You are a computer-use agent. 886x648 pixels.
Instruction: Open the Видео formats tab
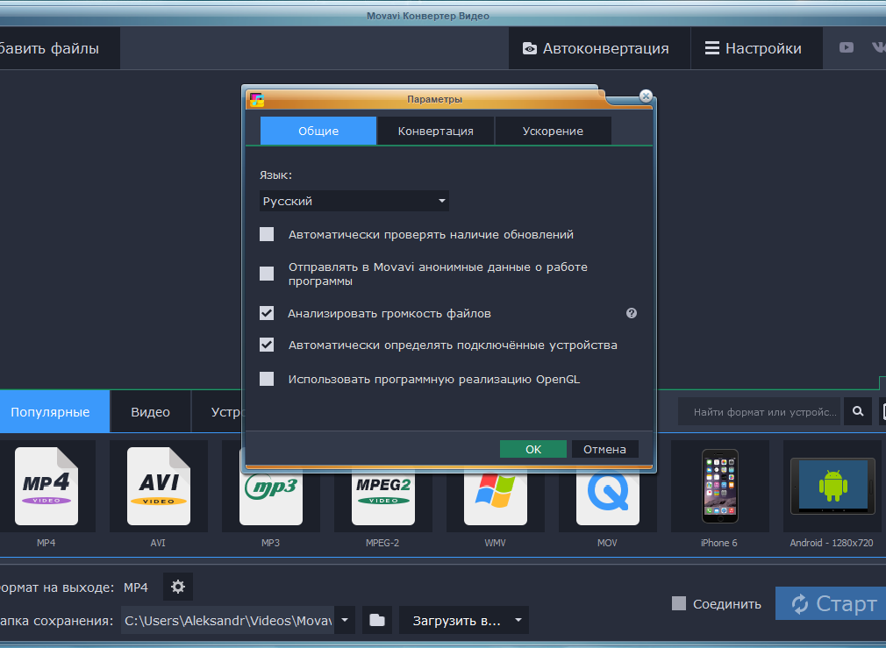[150, 412]
